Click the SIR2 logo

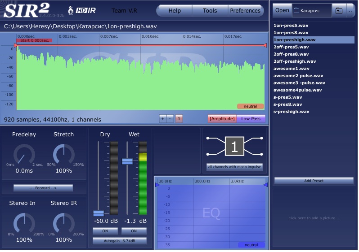(27, 10)
